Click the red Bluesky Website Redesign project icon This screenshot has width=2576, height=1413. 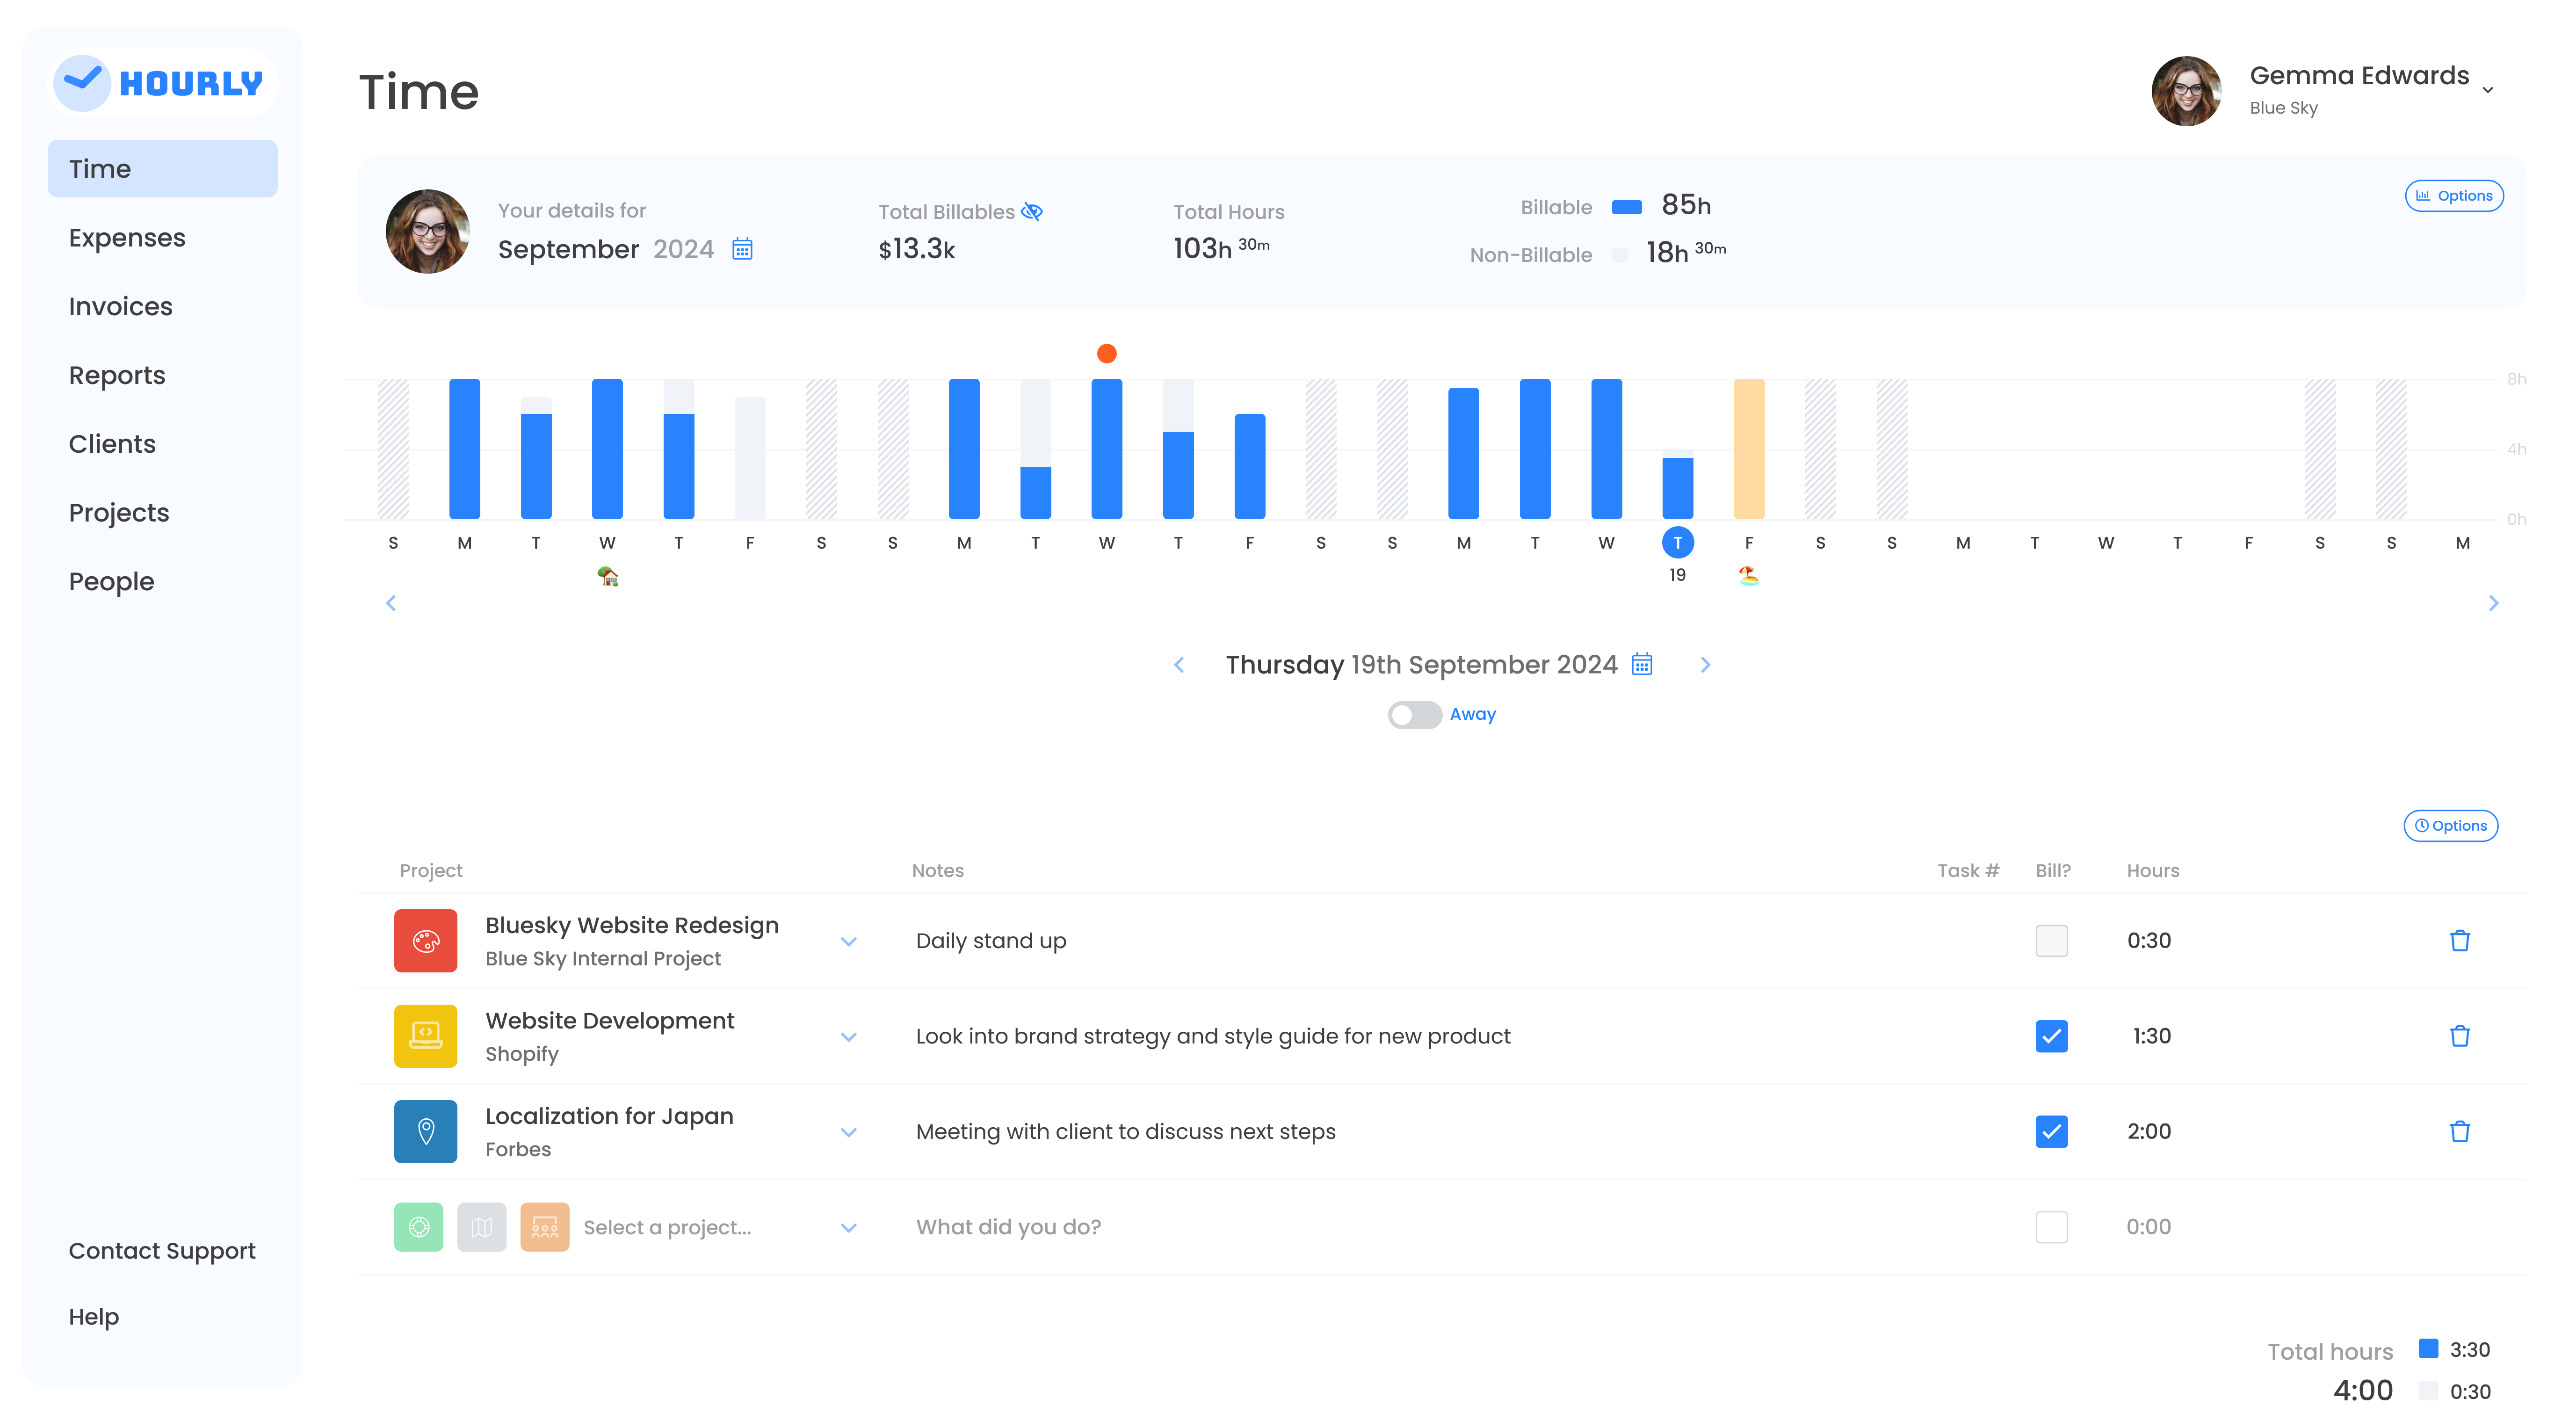tap(425, 940)
